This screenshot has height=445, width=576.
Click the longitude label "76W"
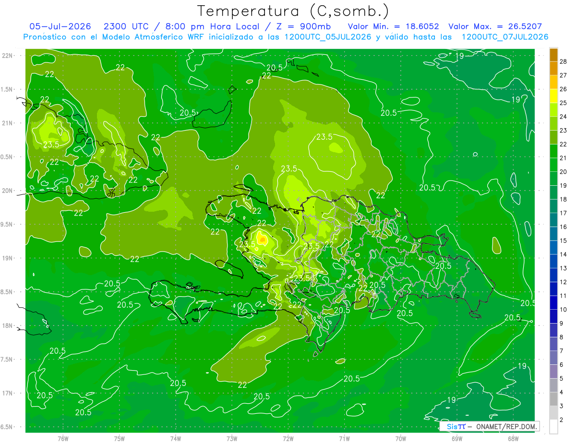coord(63,438)
